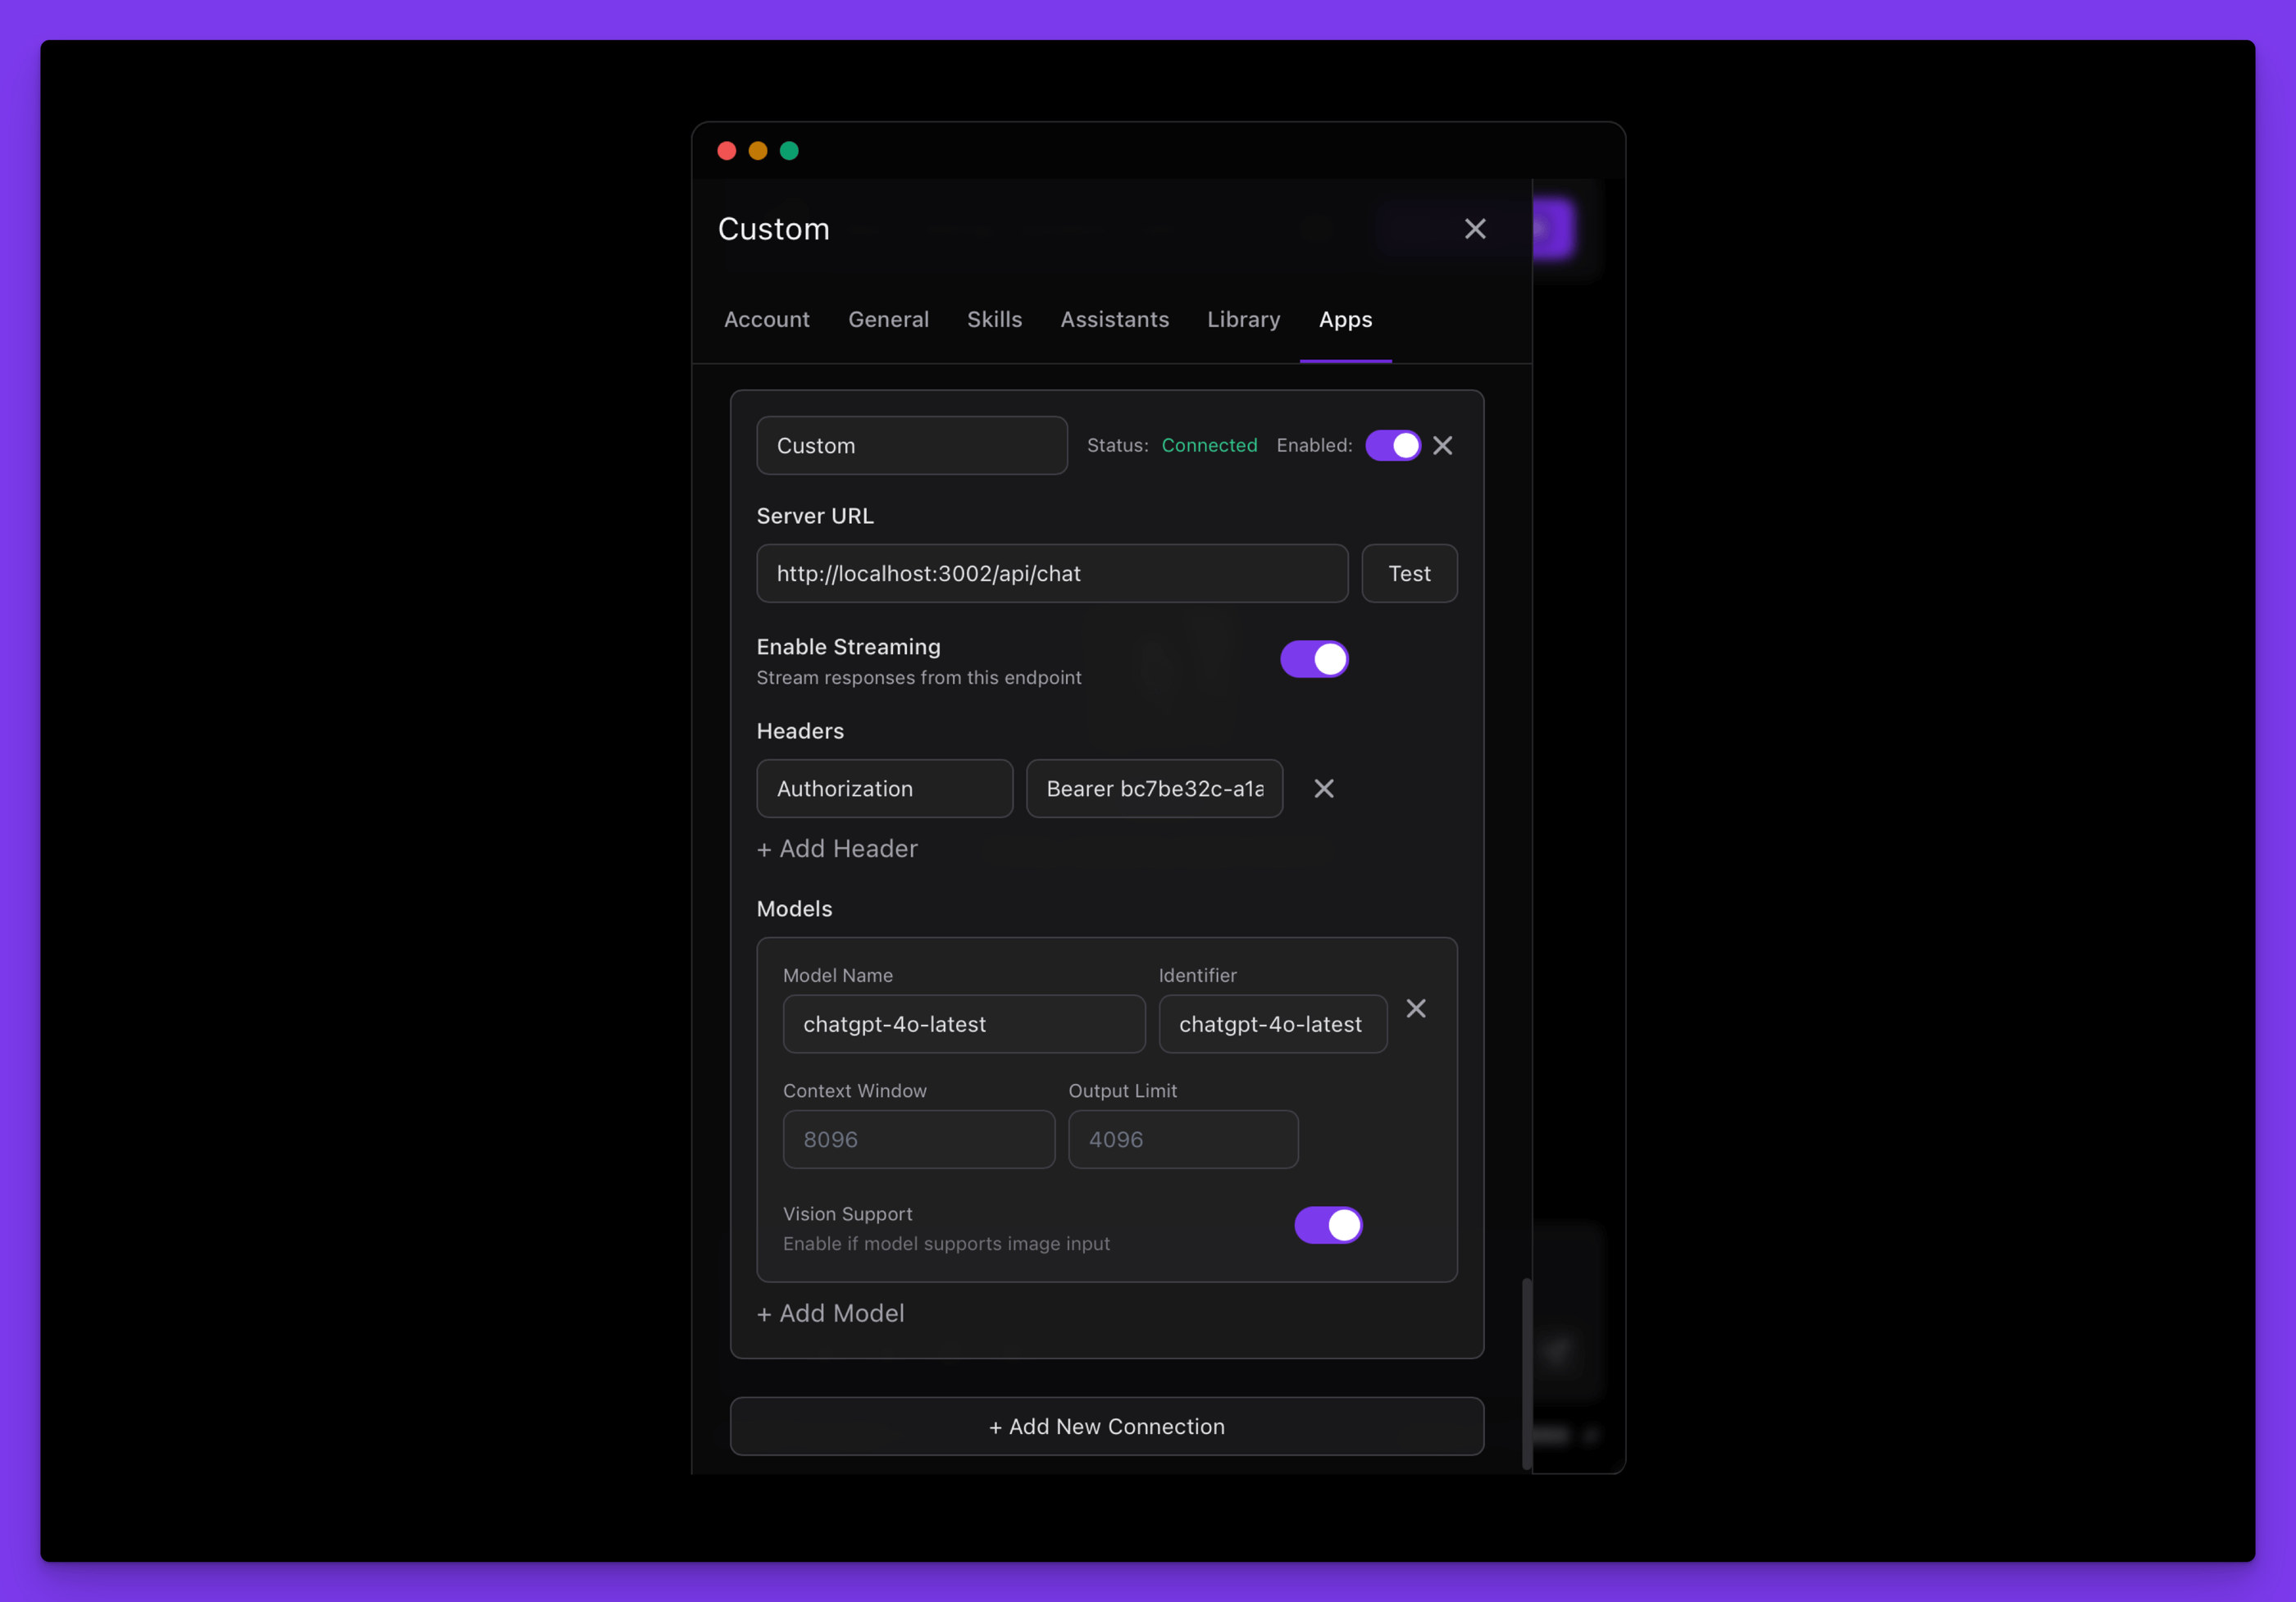Remove the chatgpt-4o-latest model entry
Screen dimensions: 2296x1602
coord(1416,1009)
